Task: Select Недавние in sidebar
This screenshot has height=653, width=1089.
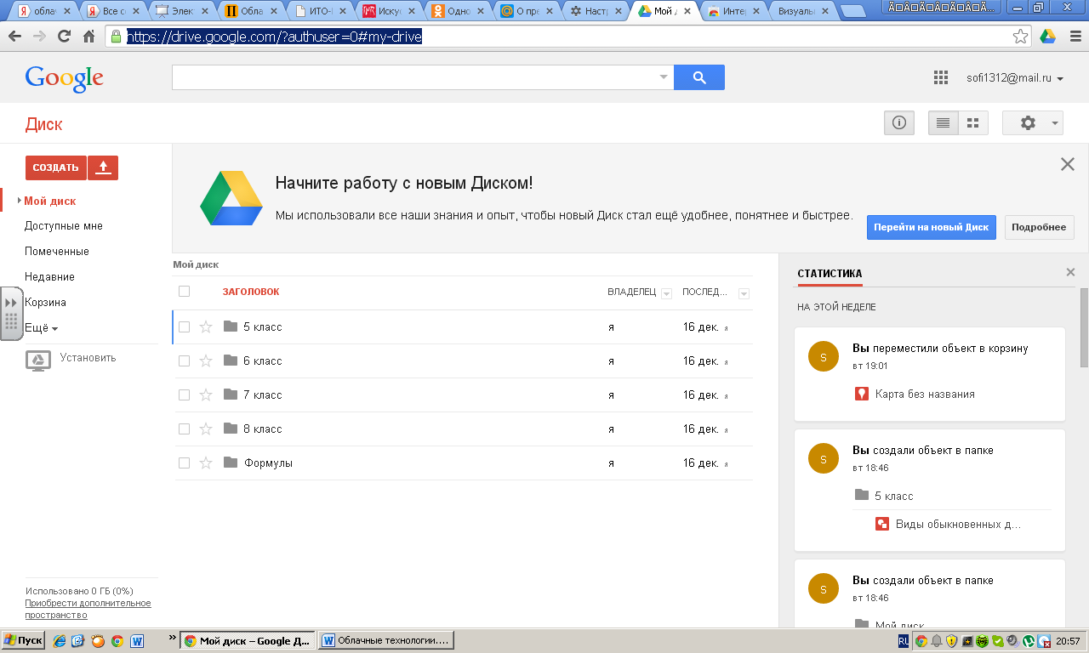Action: pos(49,277)
